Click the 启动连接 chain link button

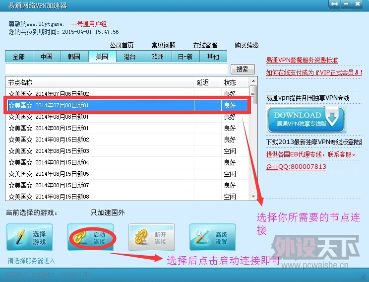click(x=90, y=237)
